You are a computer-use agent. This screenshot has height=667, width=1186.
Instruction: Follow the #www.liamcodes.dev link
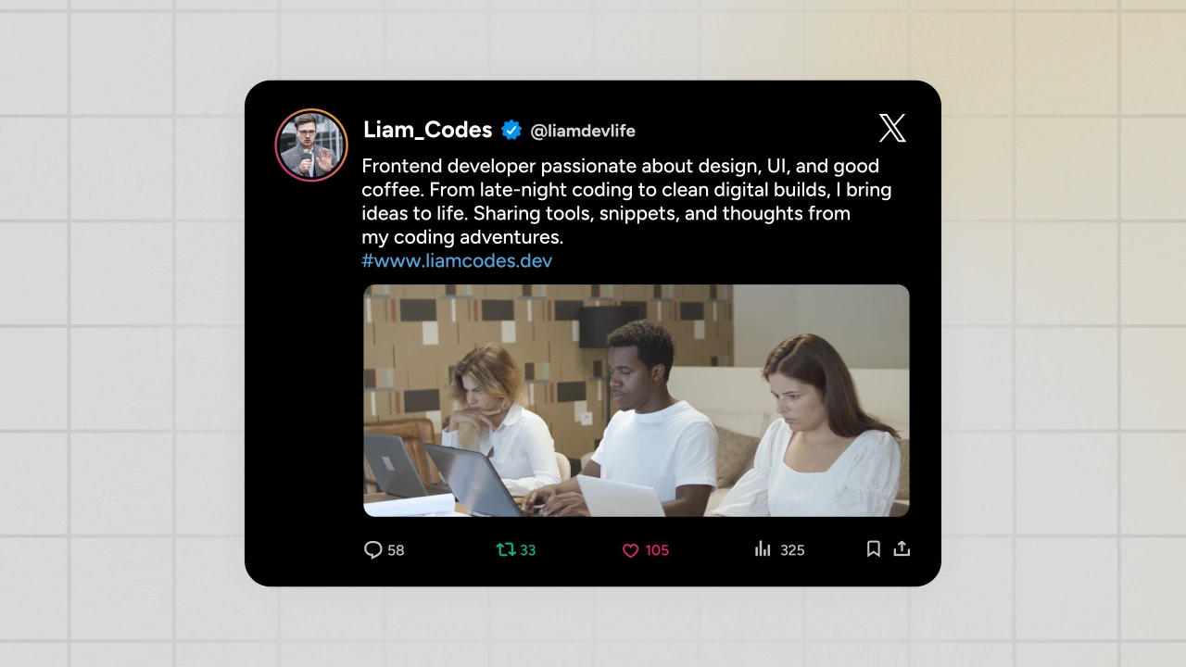pos(457,261)
